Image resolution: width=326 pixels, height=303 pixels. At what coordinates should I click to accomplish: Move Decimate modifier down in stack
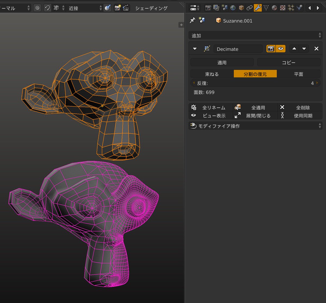pos(304,49)
